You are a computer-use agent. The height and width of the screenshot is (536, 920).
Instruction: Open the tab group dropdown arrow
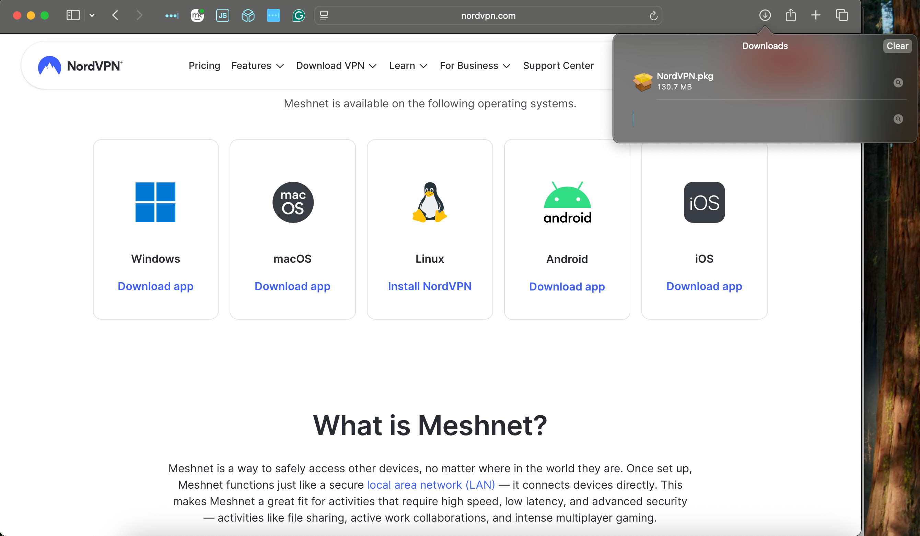92,15
